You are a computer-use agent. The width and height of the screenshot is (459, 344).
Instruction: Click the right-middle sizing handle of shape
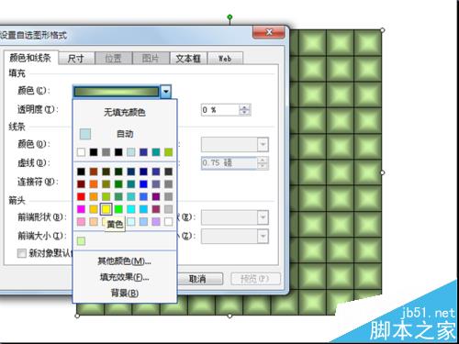[383, 172]
